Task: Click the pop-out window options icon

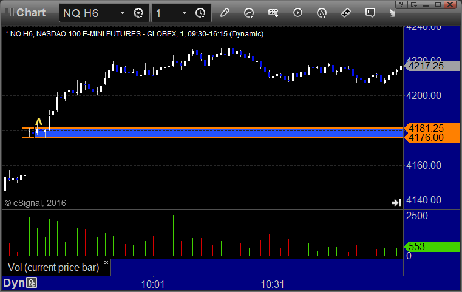Action: (x=414, y=4)
